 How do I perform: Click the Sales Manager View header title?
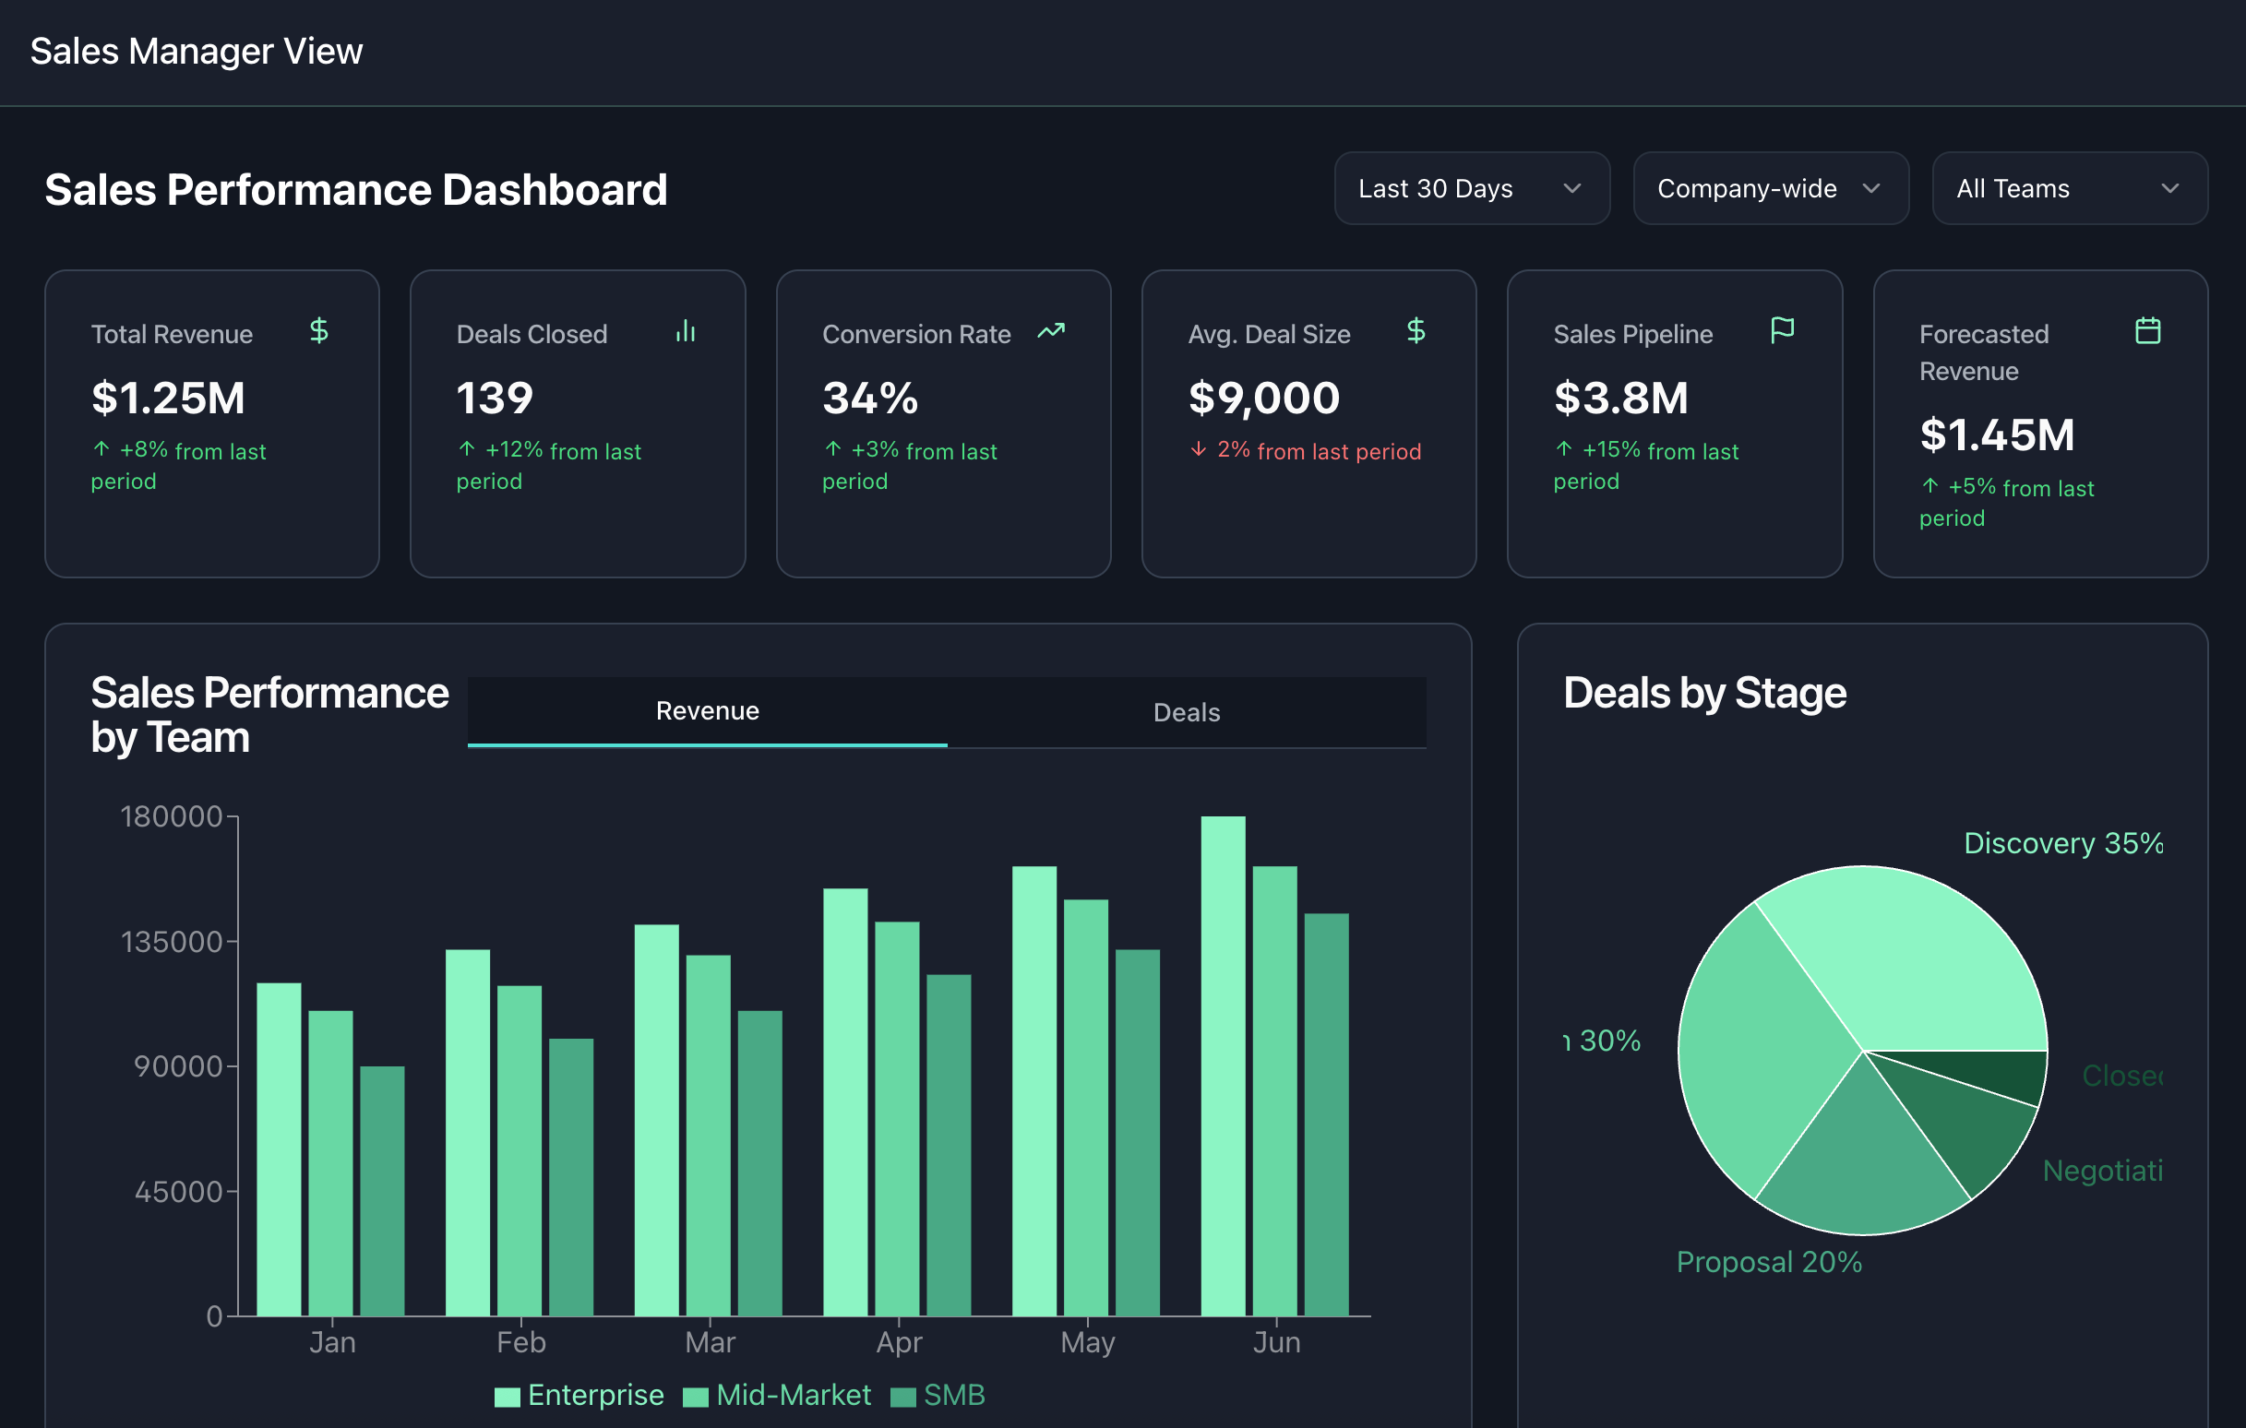[x=196, y=52]
